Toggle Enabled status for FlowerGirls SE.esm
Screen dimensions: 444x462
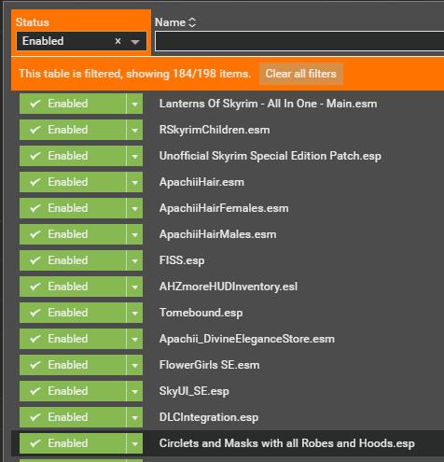[73, 365]
